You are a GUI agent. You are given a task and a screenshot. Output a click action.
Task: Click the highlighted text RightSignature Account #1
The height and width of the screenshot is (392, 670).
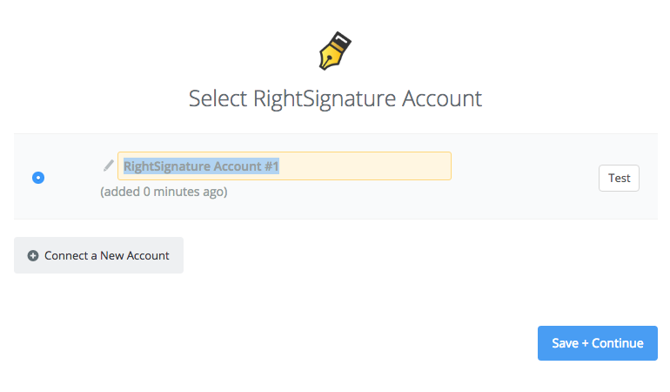point(201,166)
